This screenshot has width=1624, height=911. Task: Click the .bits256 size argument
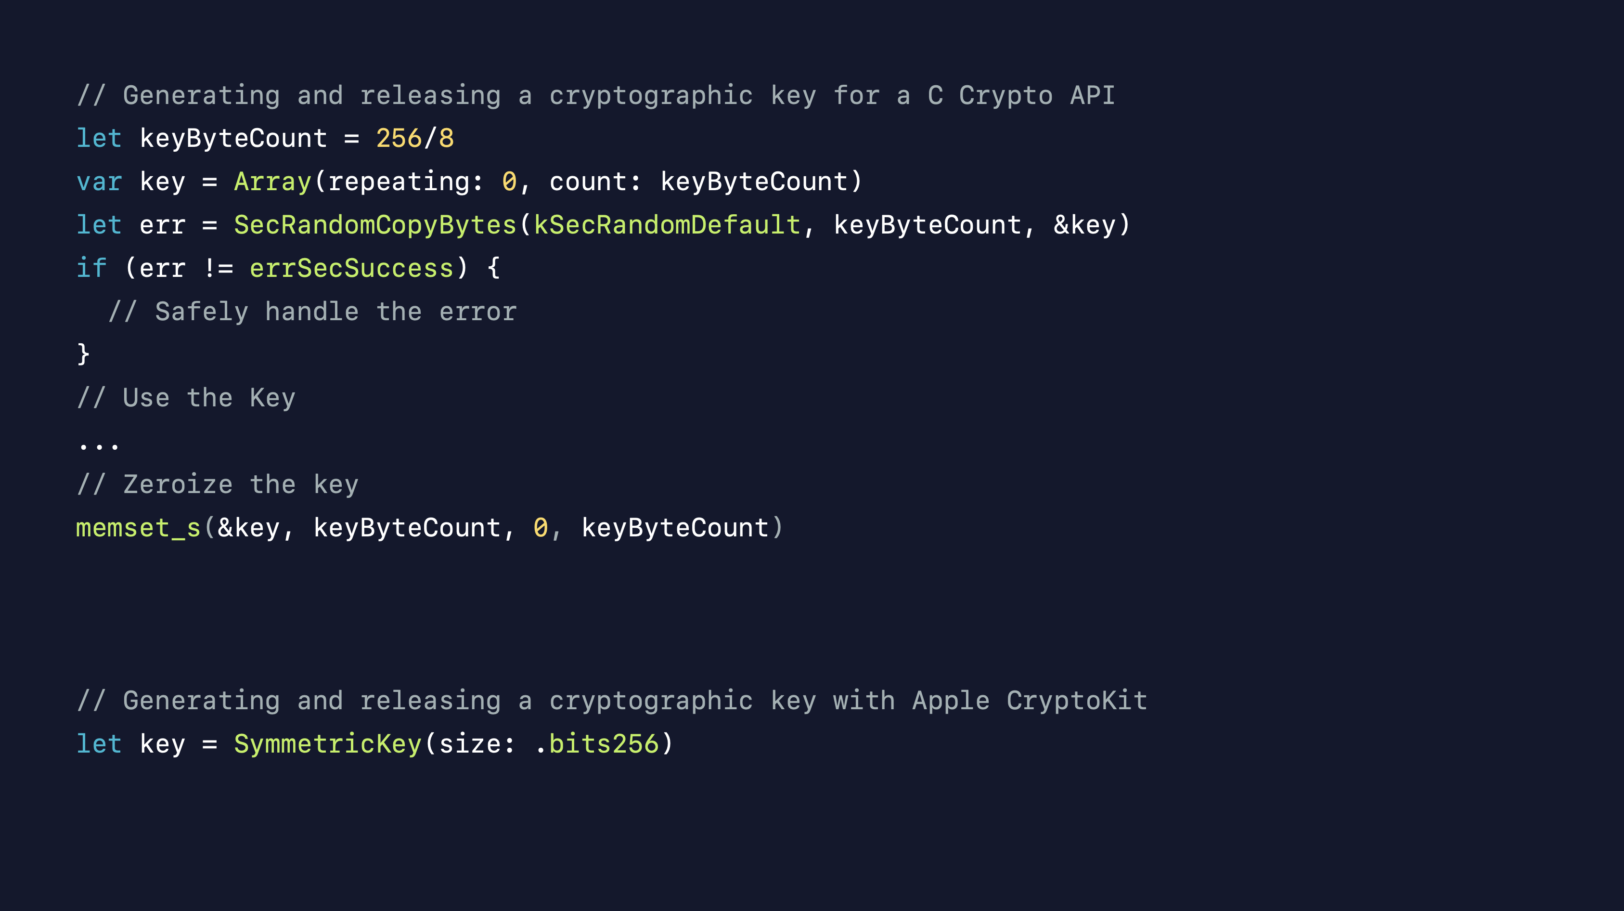[x=596, y=744]
